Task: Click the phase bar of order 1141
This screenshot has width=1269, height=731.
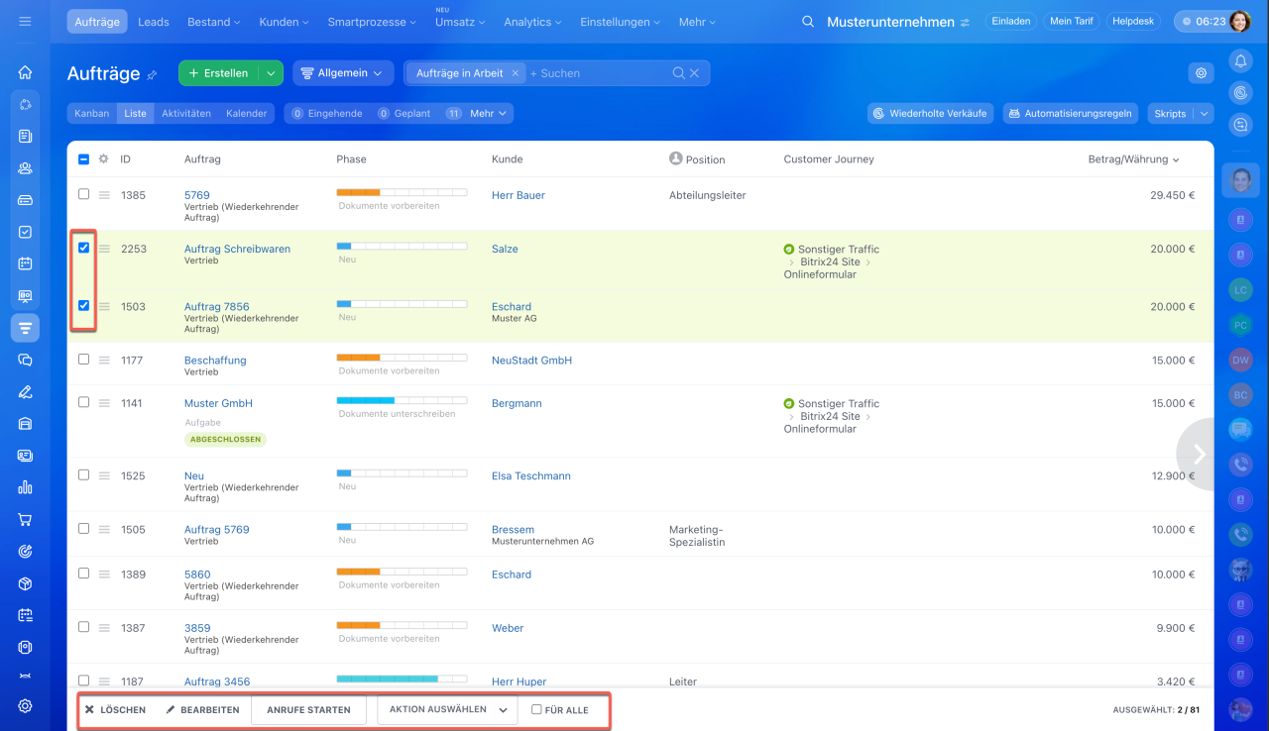Action: coord(402,400)
